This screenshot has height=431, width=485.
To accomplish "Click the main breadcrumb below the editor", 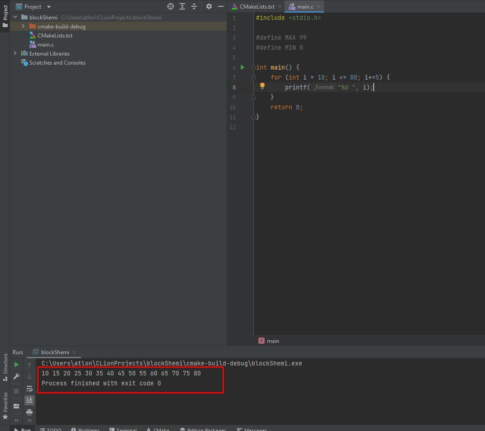I will (273, 341).
